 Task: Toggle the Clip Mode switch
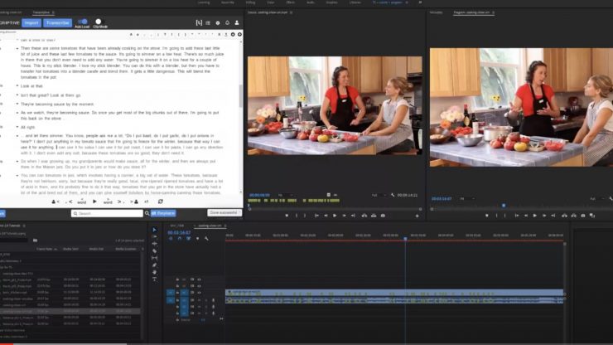coord(98,22)
